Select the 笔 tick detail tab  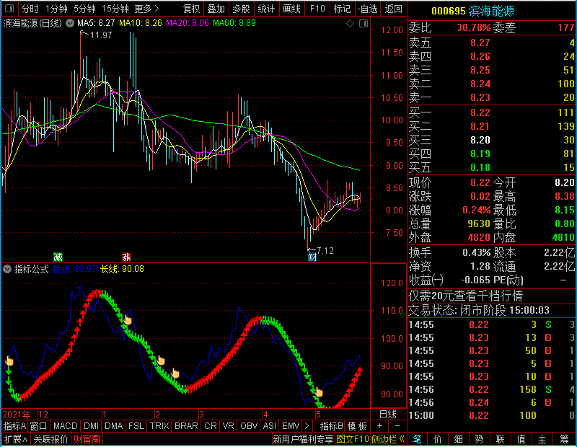click(417, 439)
